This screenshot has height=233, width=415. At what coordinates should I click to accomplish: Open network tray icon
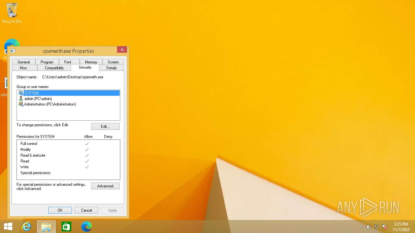pyautogui.click(x=377, y=227)
